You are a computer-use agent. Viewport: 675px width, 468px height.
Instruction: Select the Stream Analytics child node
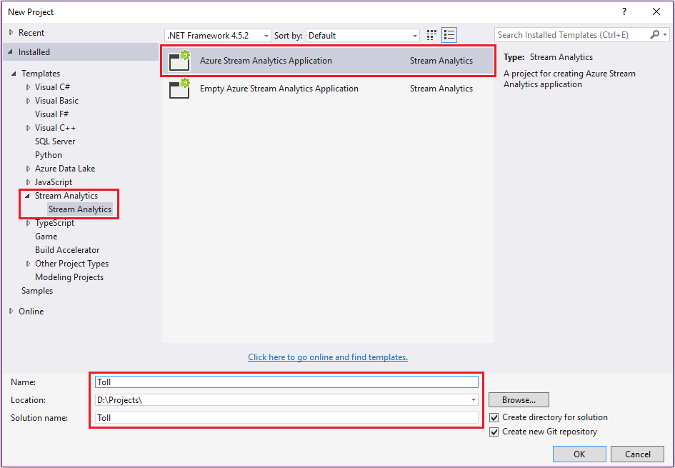80,209
